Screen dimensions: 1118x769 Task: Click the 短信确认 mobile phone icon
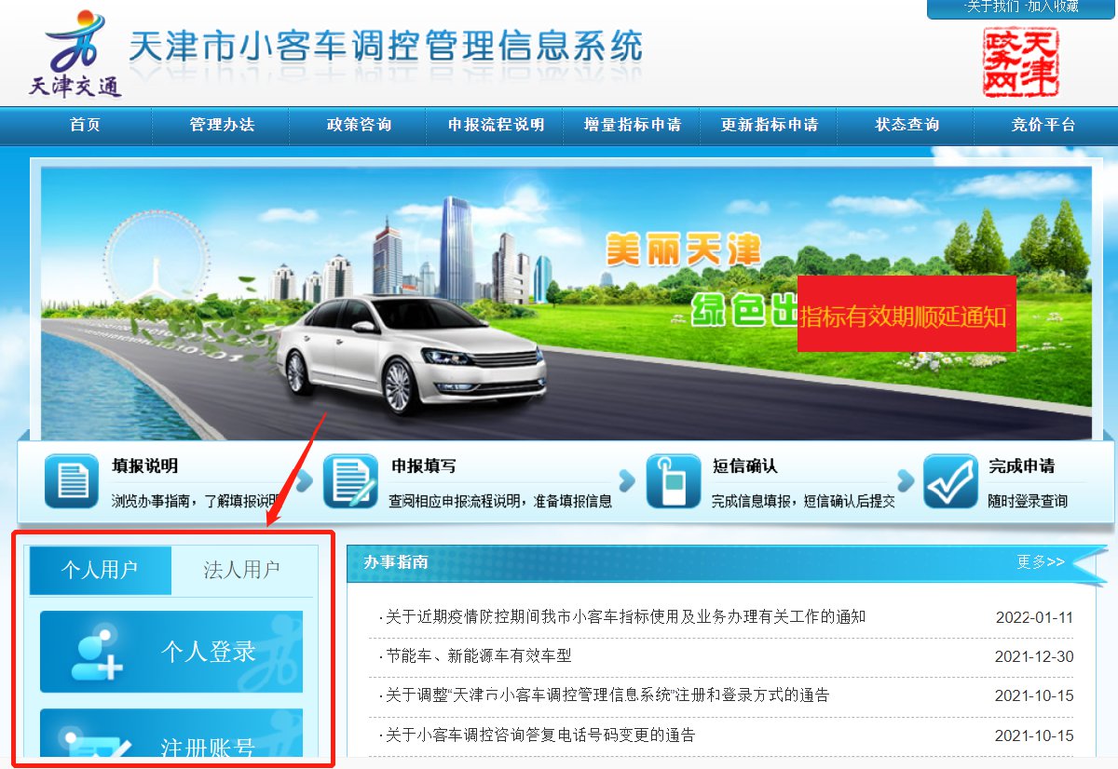673,481
